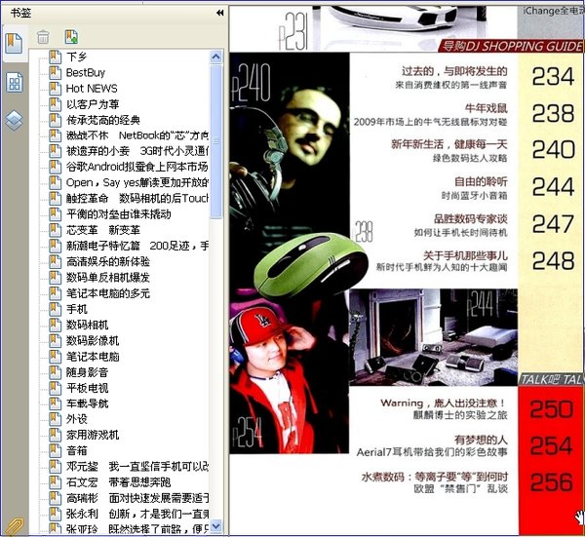Click the delete bookmark trash icon
The height and width of the screenshot is (537, 585).
click(x=43, y=37)
